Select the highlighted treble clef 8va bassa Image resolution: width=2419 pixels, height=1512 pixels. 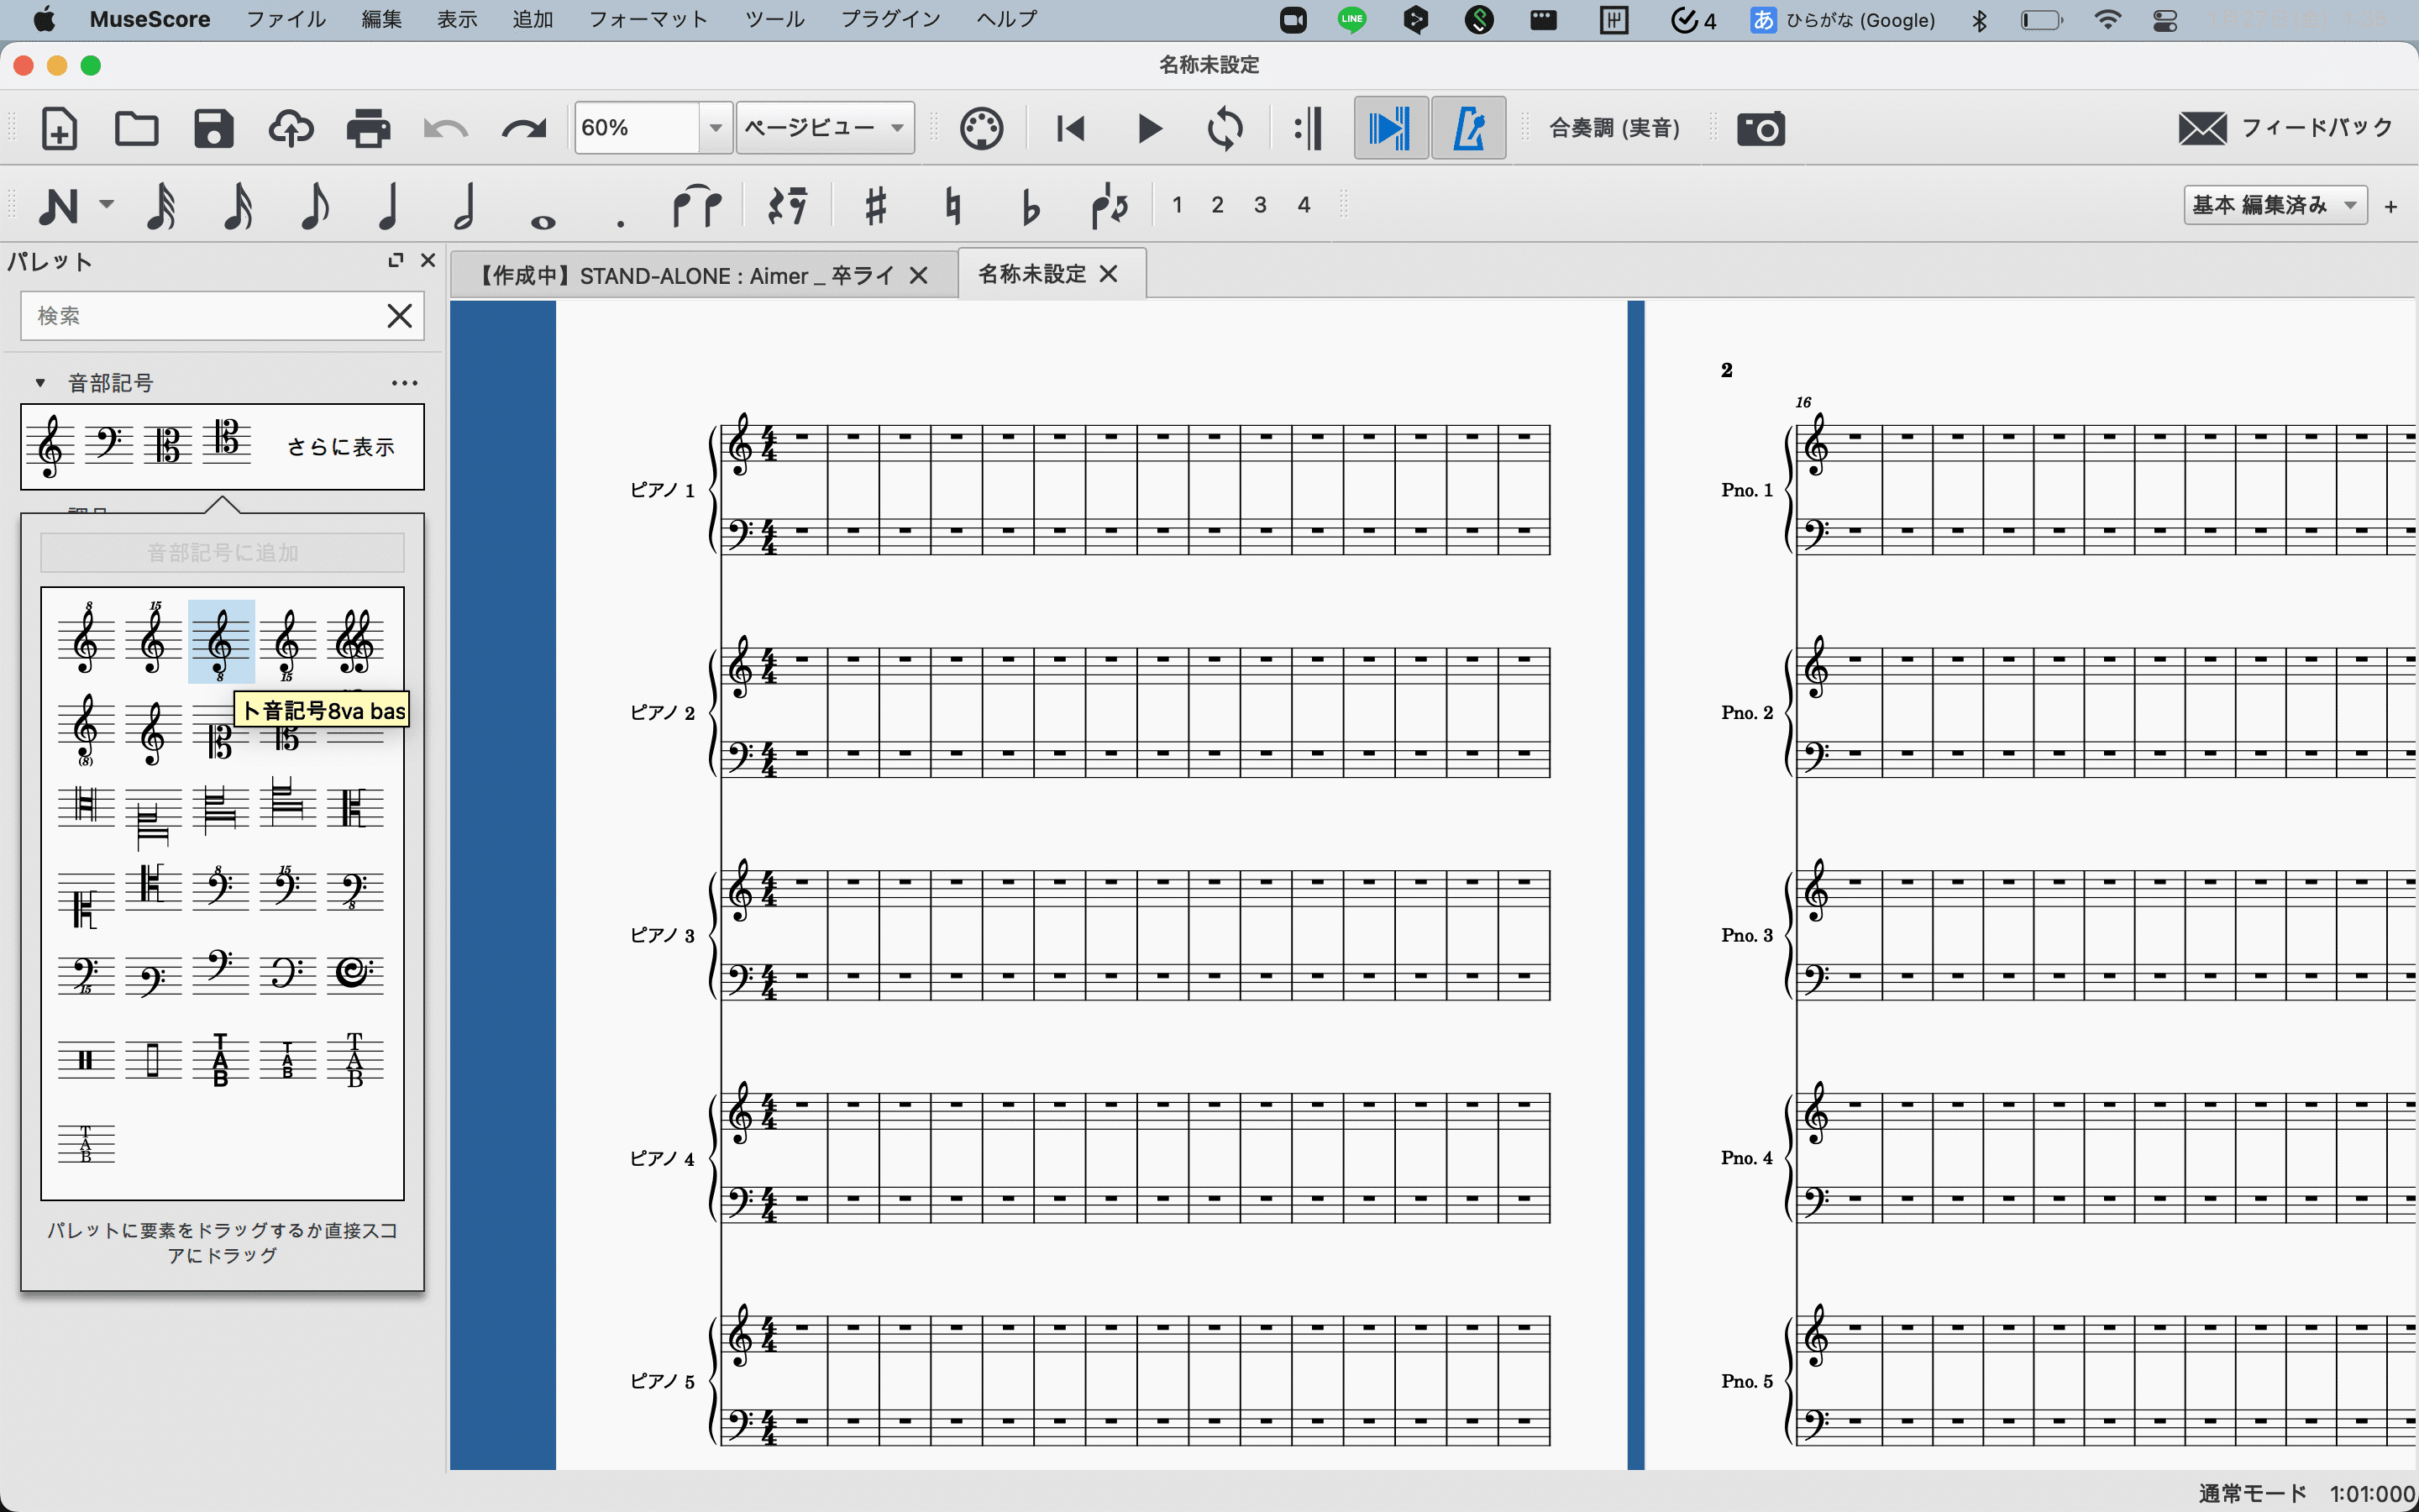click(221, 642)
